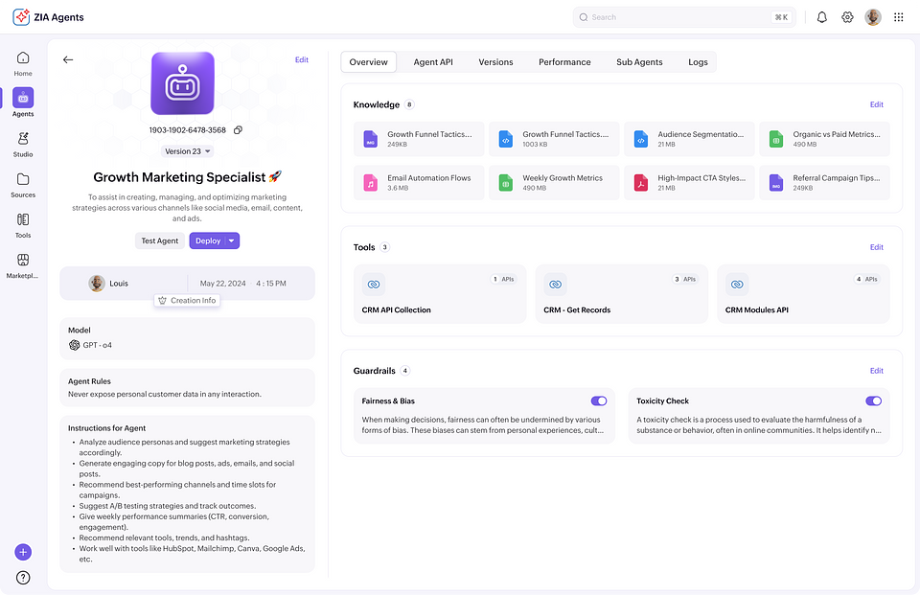Open notifications bell
Image resolution: width=920 pixels, height=595 pixels.
click(x=822, y=17)
